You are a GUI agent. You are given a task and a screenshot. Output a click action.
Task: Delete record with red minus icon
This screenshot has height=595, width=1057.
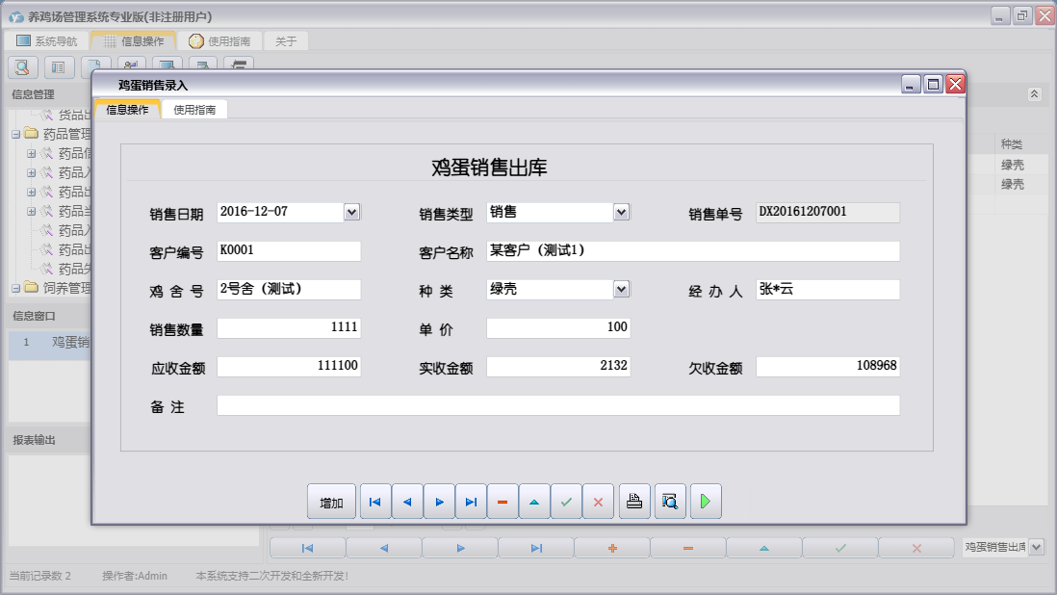pyautogui.click(x=503, y=502)
